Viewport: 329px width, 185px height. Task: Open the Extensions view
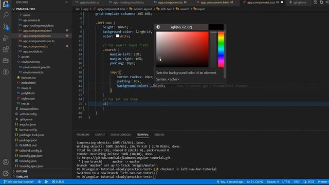pos(6,49)
